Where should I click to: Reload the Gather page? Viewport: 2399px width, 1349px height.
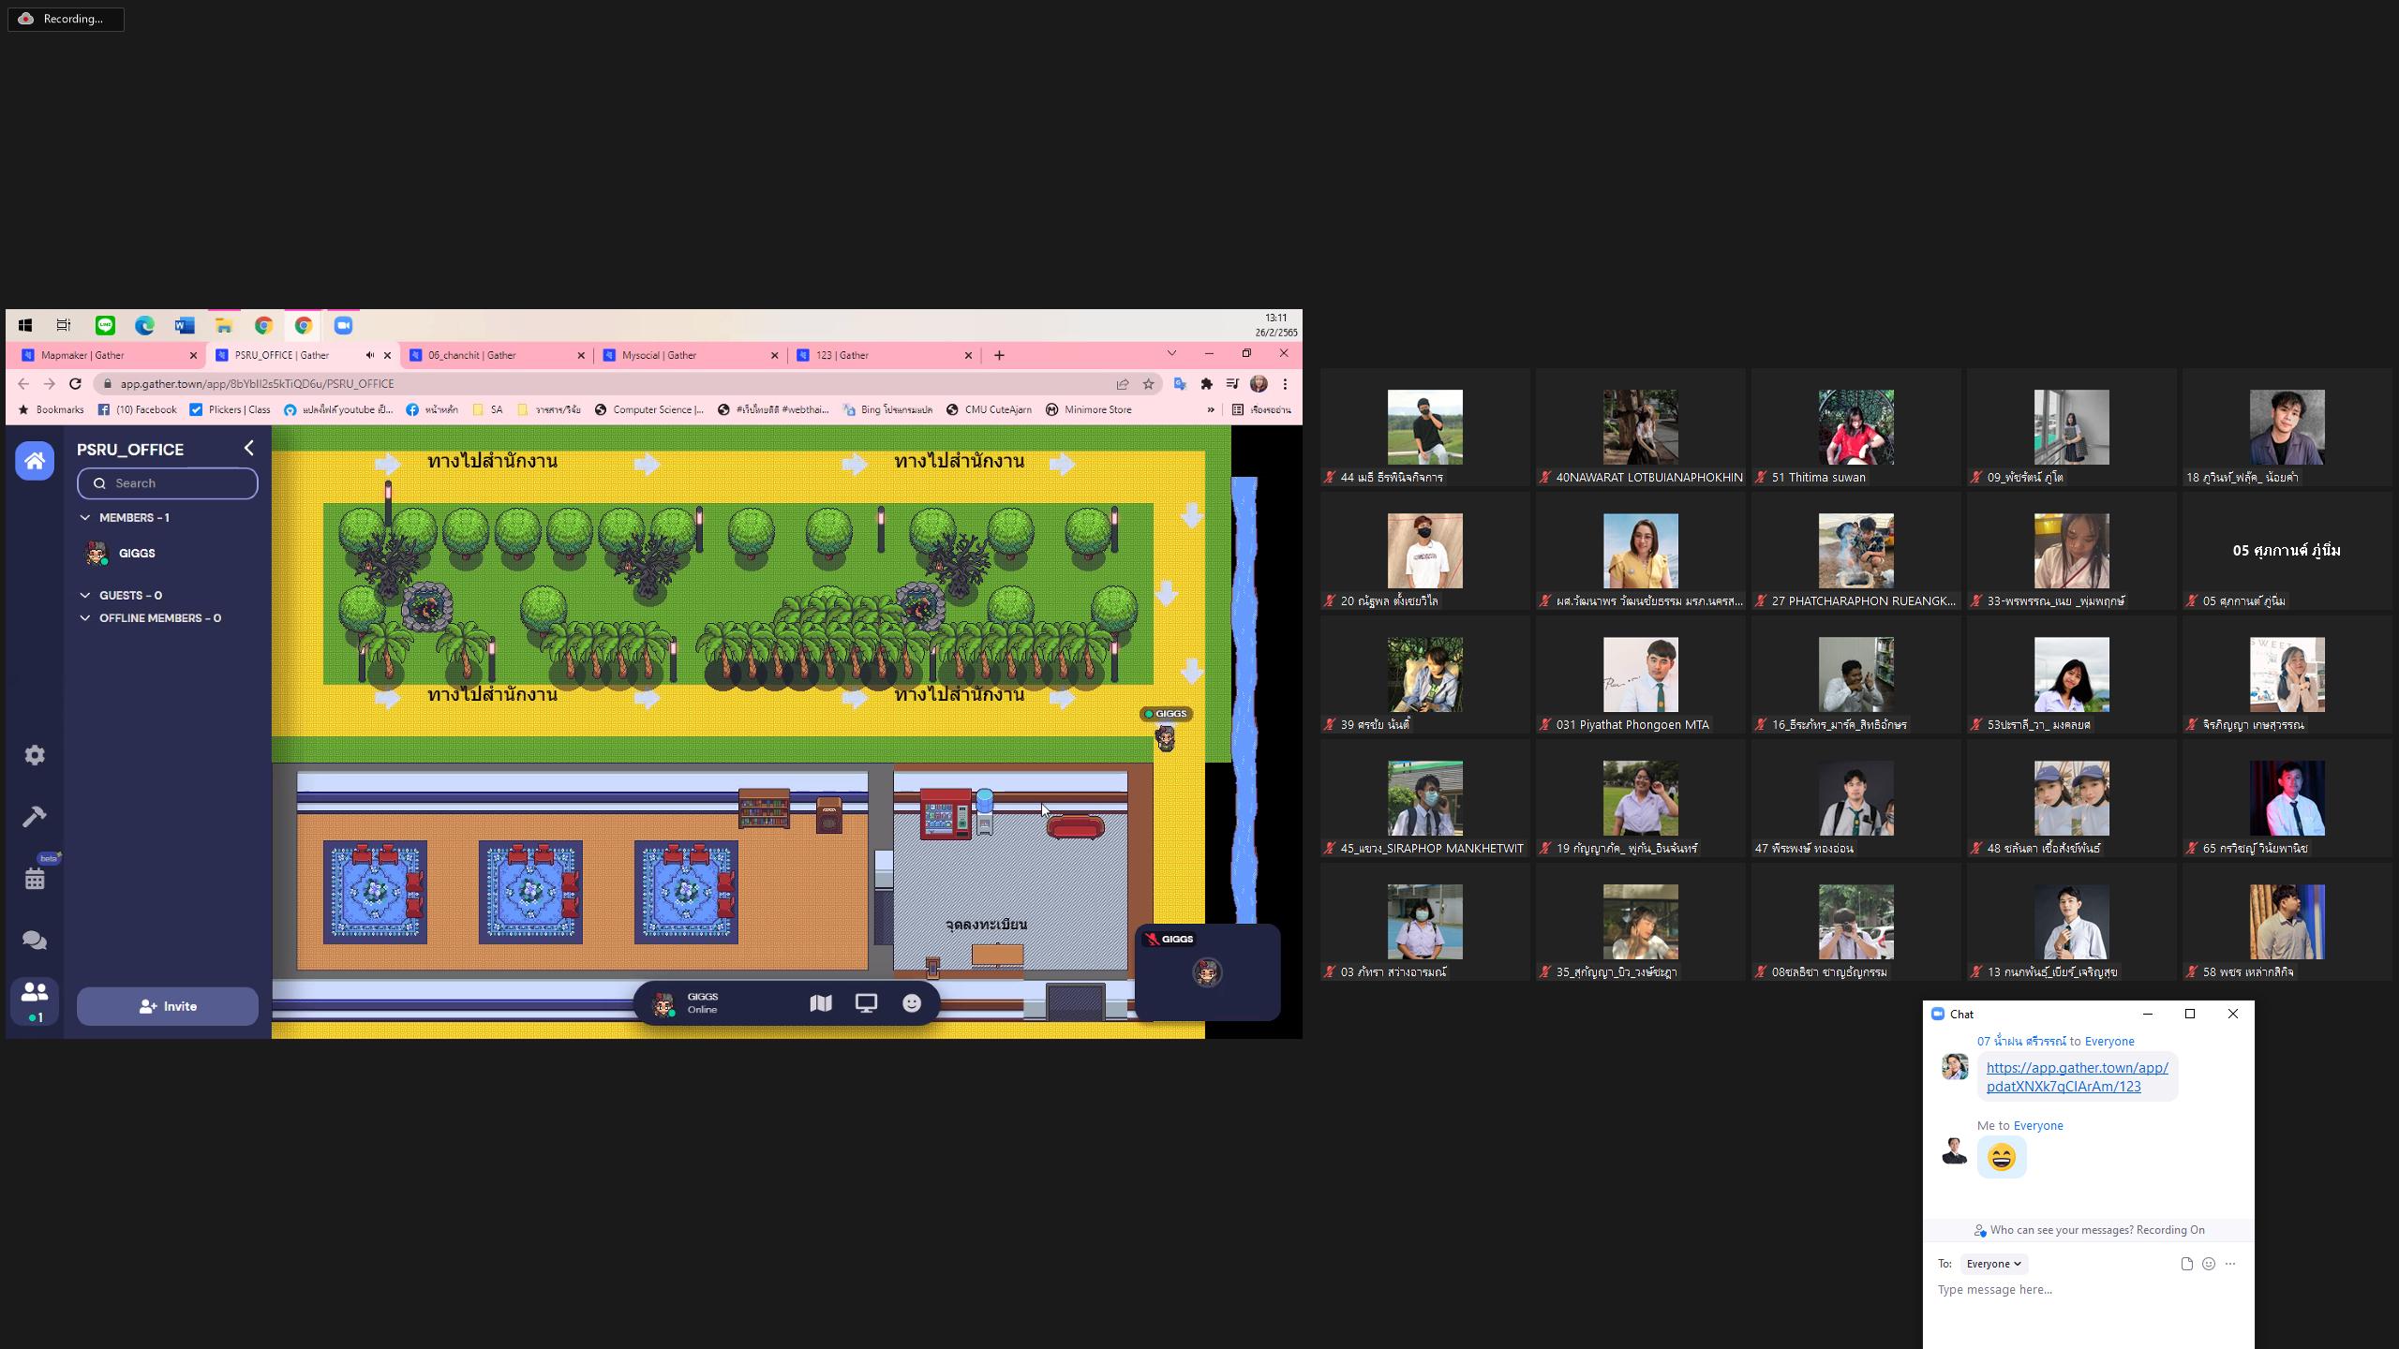pyautogui.click(x=75, y=384)
